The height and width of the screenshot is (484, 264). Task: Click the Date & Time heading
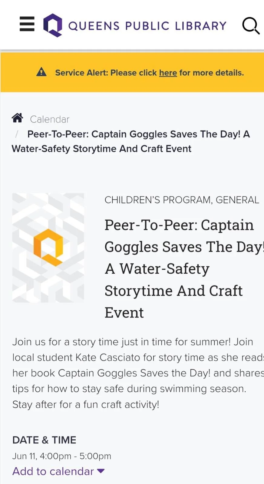pos(44,440)
